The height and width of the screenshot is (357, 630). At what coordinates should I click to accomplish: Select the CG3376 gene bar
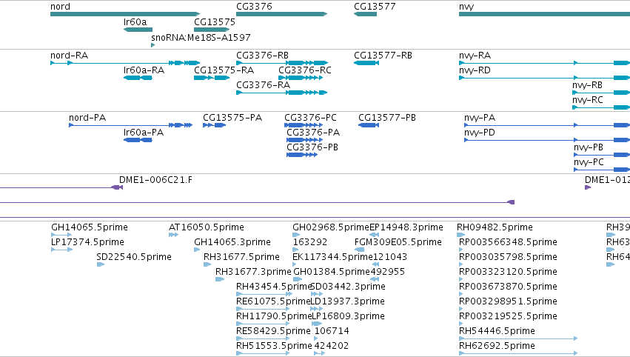coord(281,14)
